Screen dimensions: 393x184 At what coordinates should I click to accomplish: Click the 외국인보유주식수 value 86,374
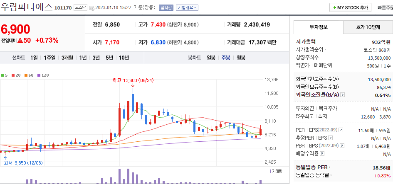pyautogui.click(x=384, y=87)
